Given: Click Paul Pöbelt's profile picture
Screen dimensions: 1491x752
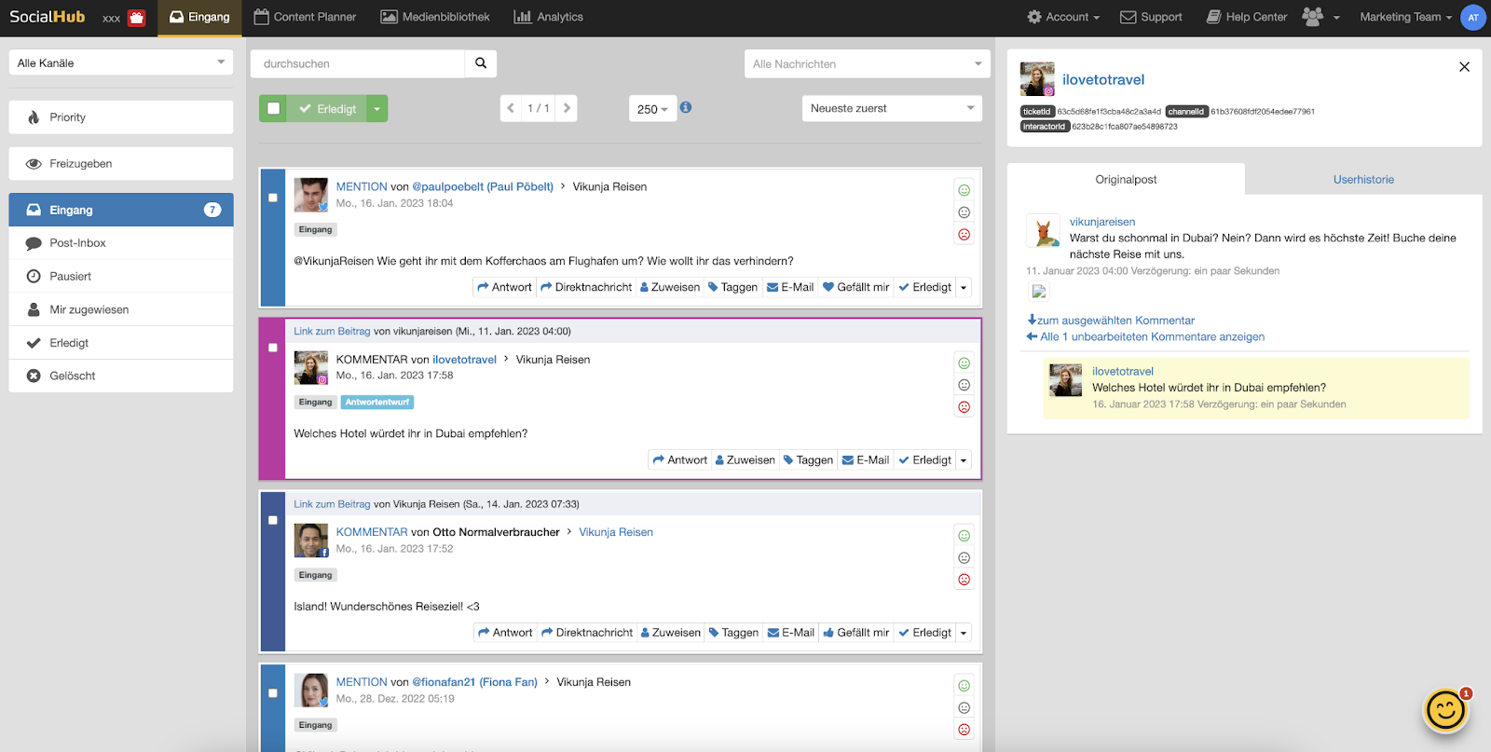Looking at the screenshot, I should coord(311,195).
